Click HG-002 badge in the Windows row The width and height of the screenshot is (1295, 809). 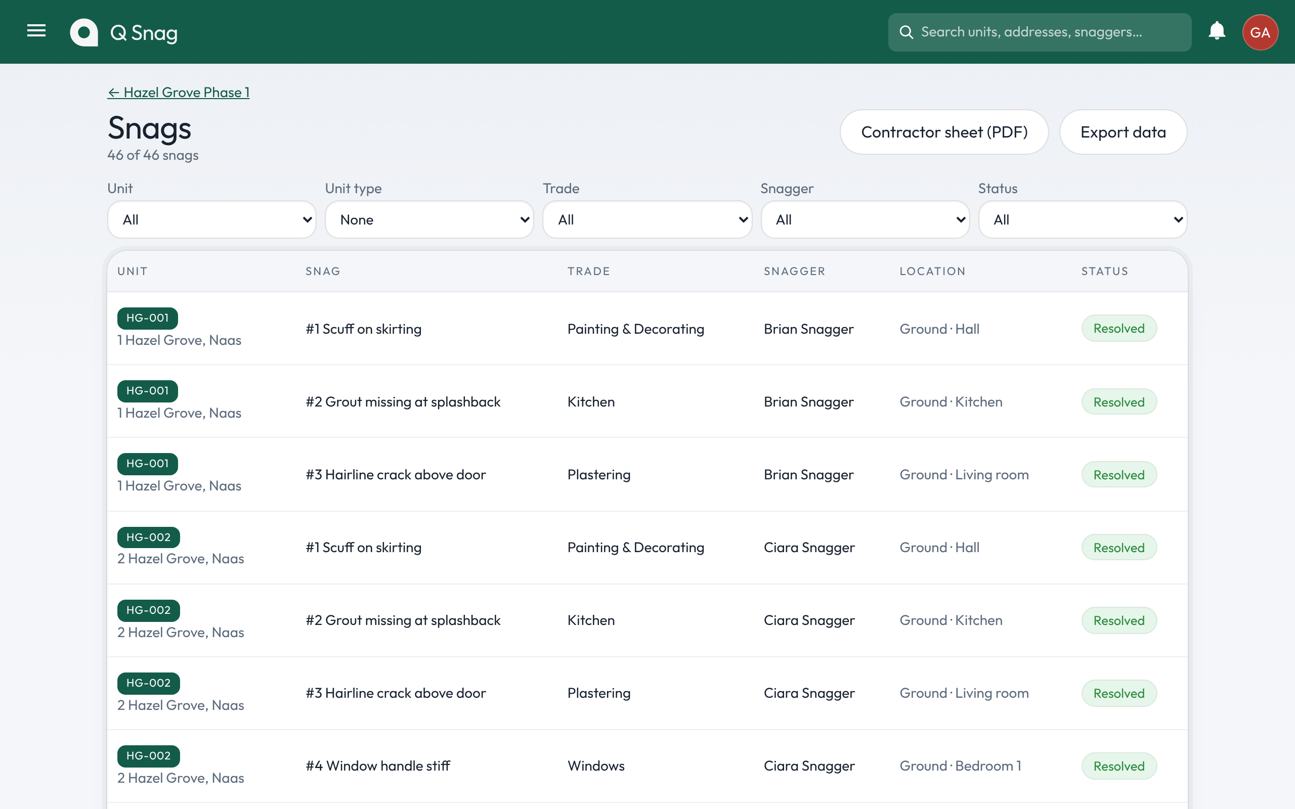(x=149, y=756)
